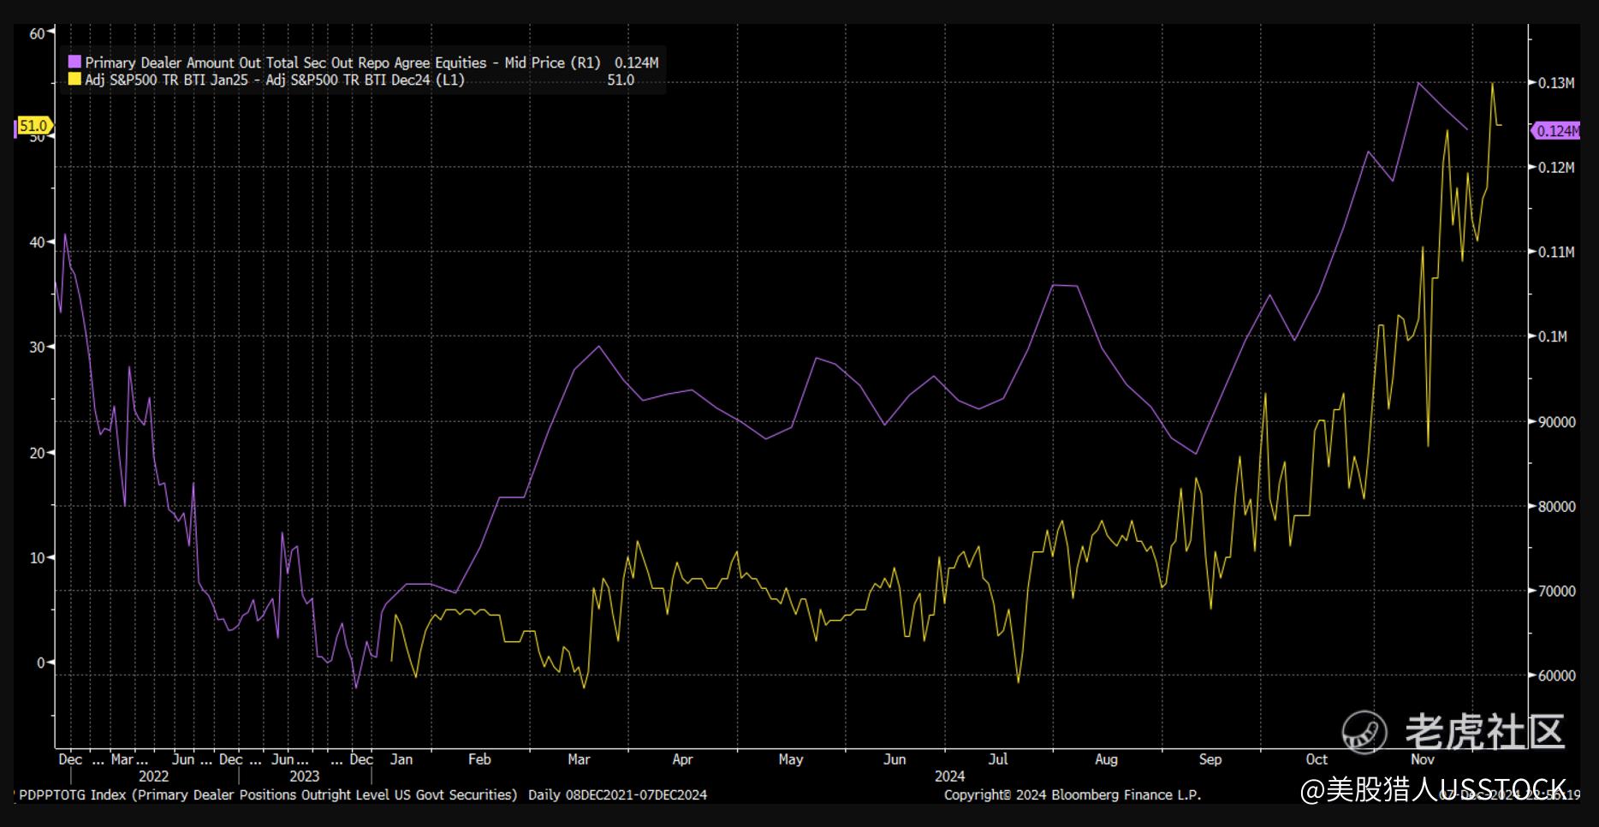This screenshot has width=1599, height=827.
Task: Open the @美股猎人USSTOCK handle
Action: (x=1433, y=789)
